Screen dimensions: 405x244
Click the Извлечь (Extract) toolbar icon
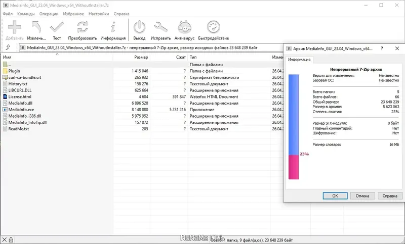coord(36,27)
